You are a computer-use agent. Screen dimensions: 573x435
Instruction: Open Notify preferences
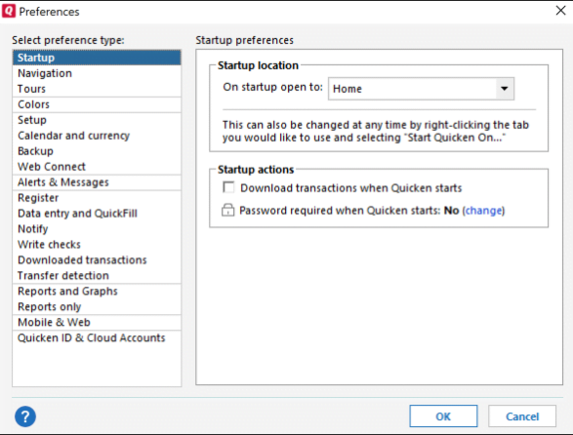point(97,229)
